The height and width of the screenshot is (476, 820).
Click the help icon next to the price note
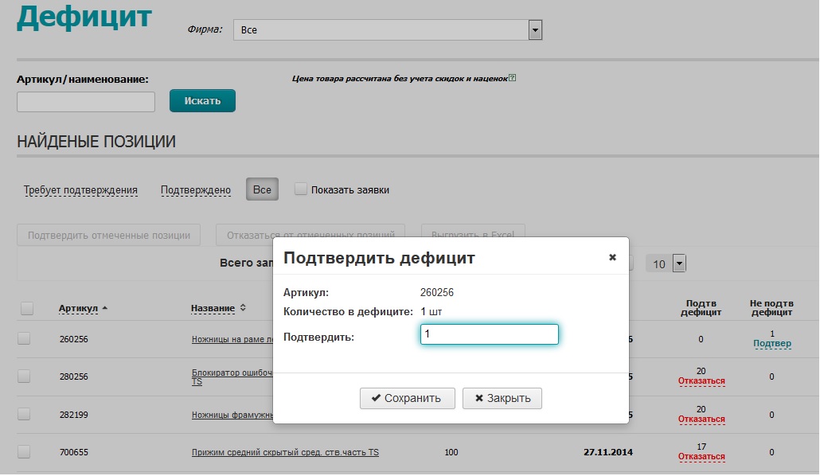click(513, 78)
